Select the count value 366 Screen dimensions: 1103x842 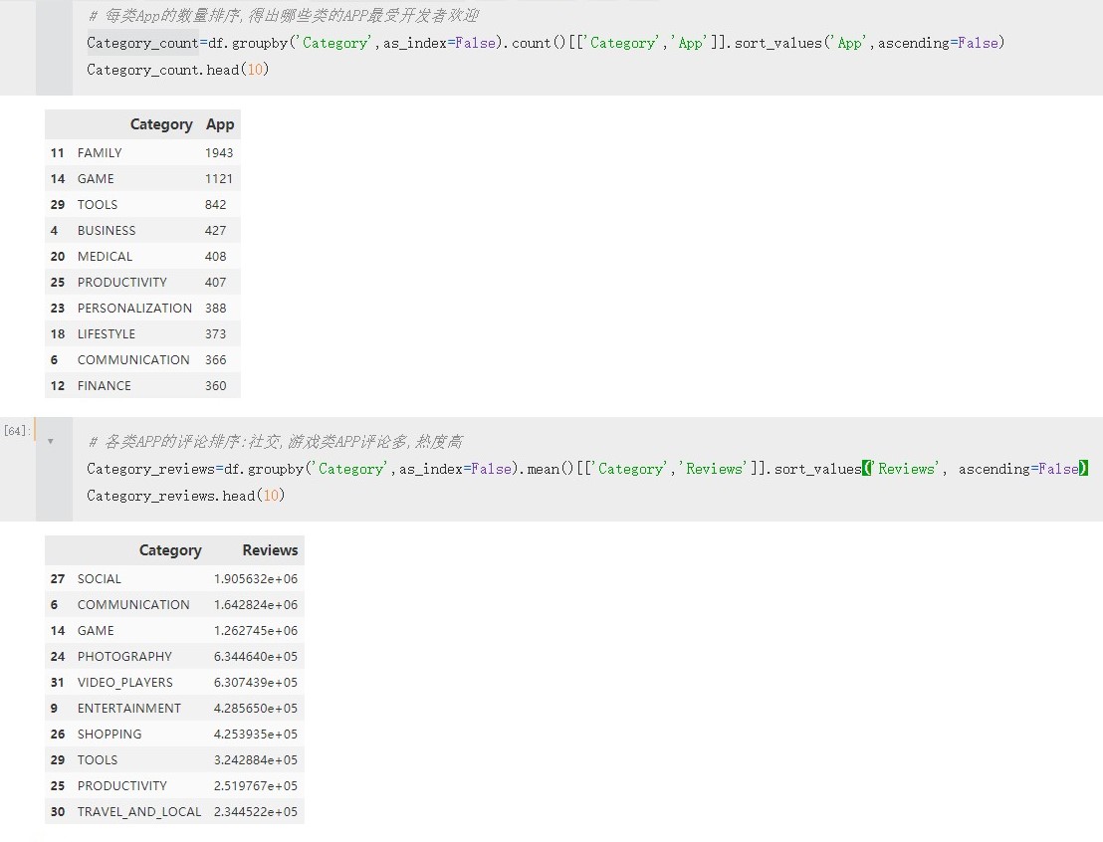click(215, 360)
